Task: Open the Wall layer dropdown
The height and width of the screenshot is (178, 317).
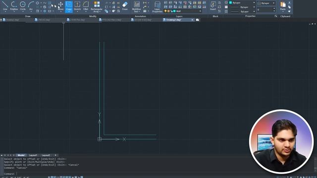Action: (x=200, y=11)
